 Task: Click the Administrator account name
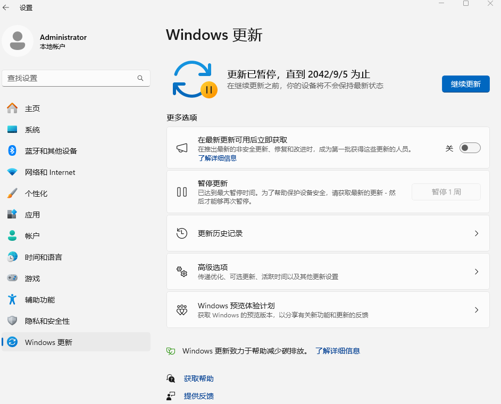[63, 37]
